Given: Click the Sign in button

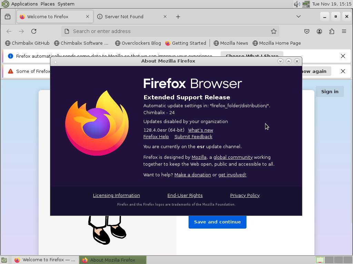Looking at the screenshot, I should 330,91.
